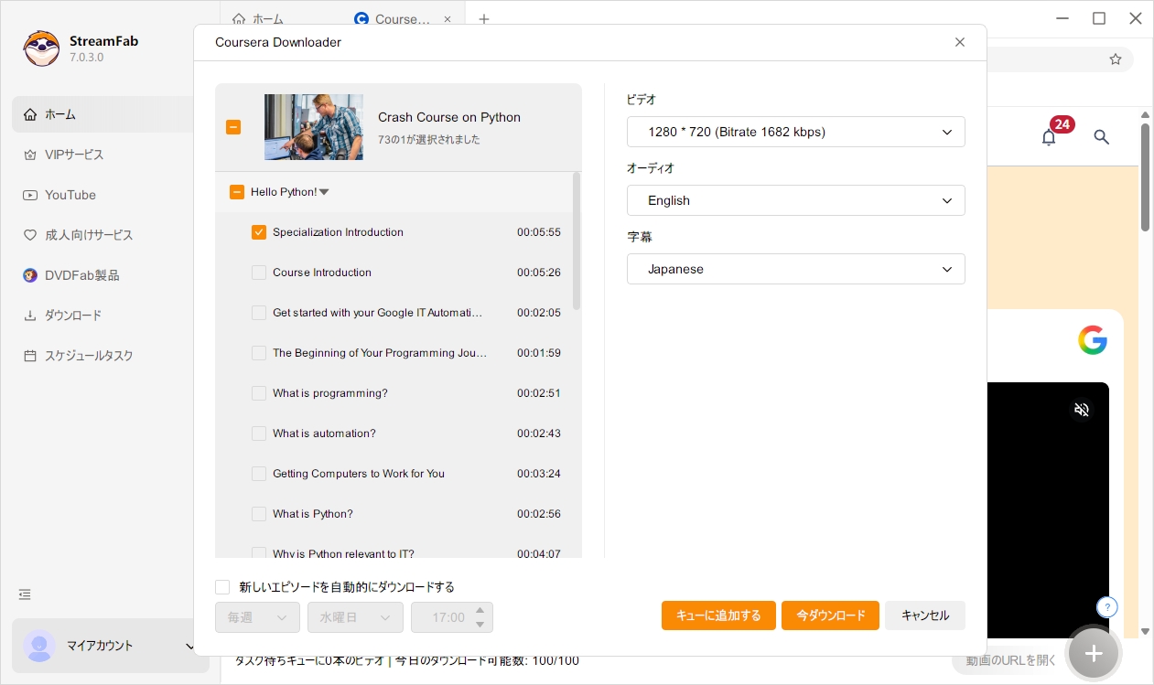Screen dimensions: 1154x685
Task: Click the Crash Course on Python thumbnail
Action: 314,127
